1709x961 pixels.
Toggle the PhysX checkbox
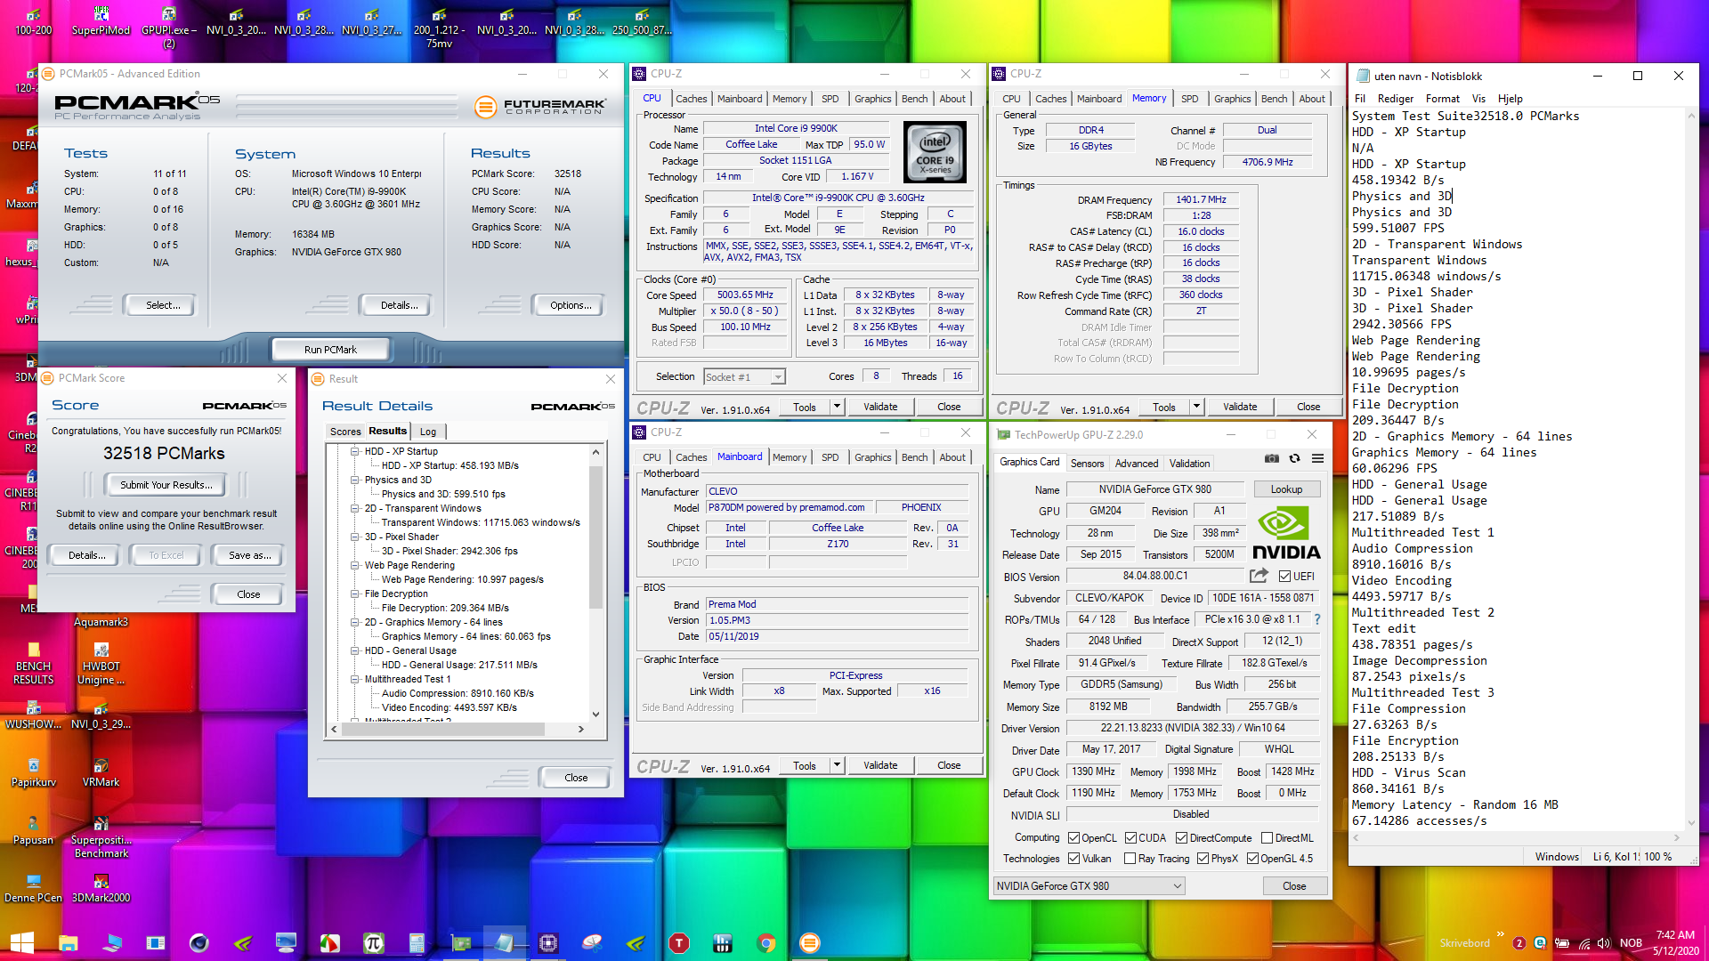pyautogui.click(x=1203, y=858)
